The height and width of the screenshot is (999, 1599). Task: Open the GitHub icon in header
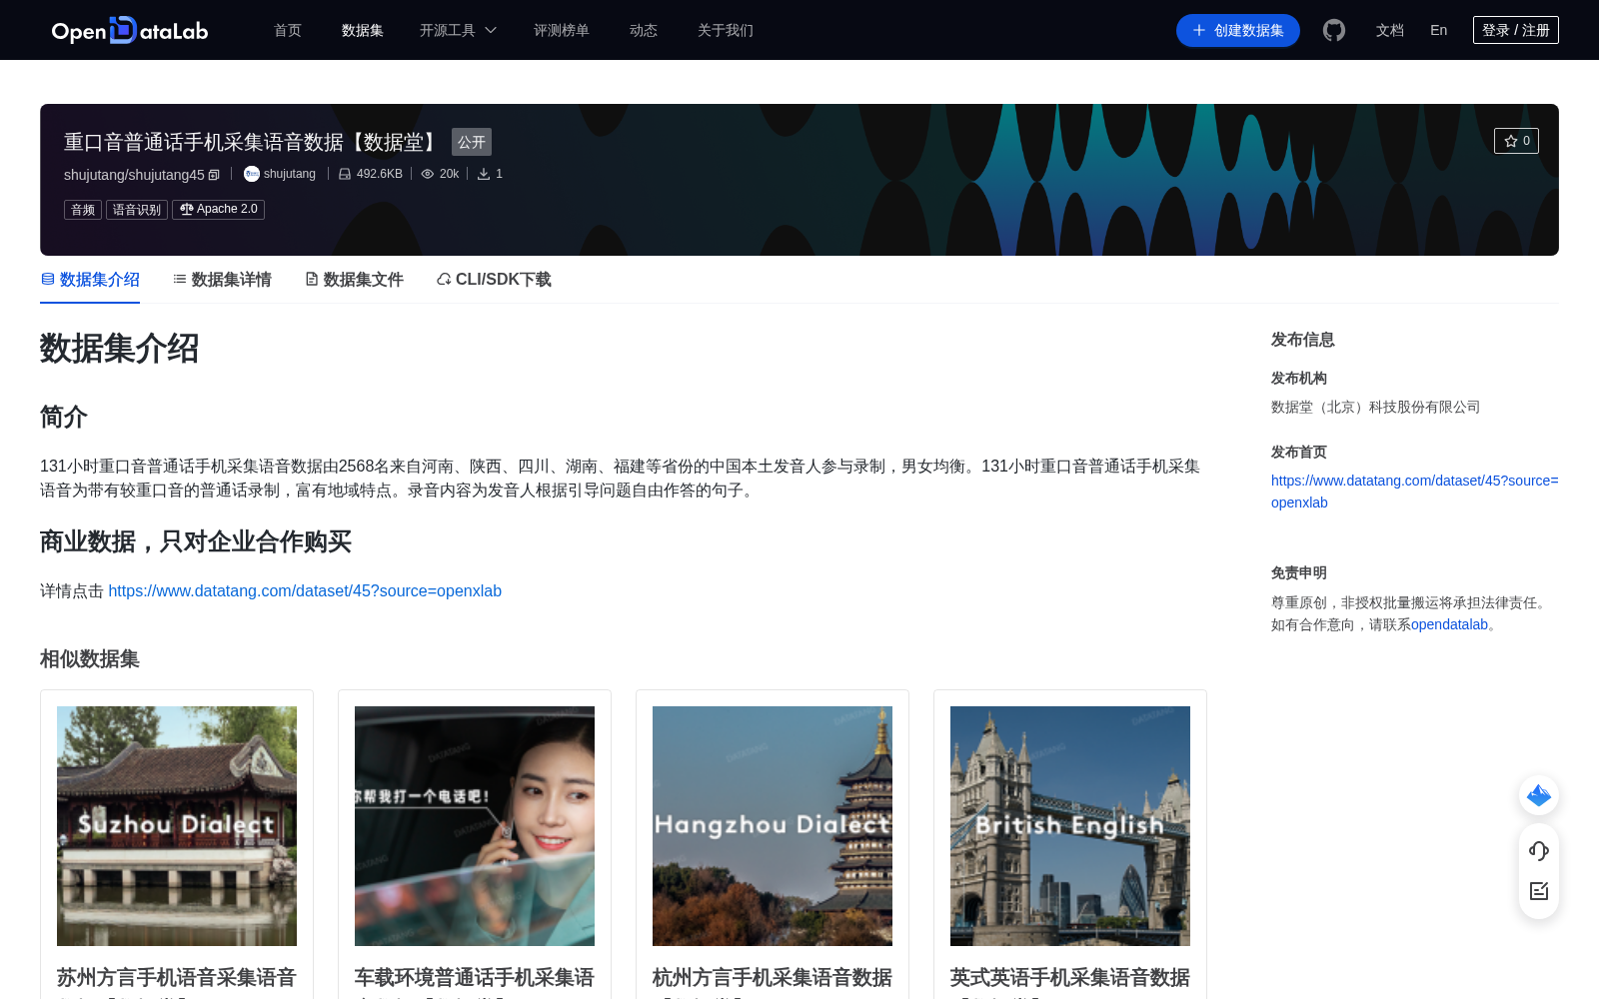pyautogui.click(x=1334, y=30)
